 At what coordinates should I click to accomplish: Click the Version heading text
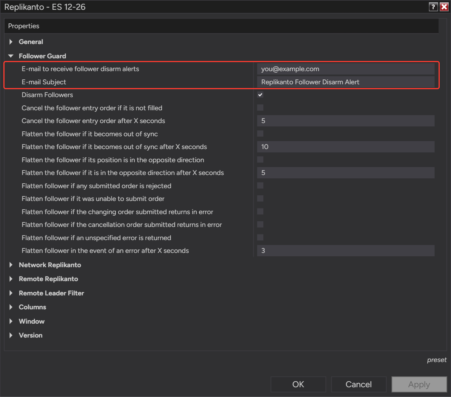pos(31,335)
